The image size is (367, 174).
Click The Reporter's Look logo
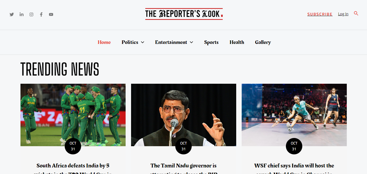[184, 14]
